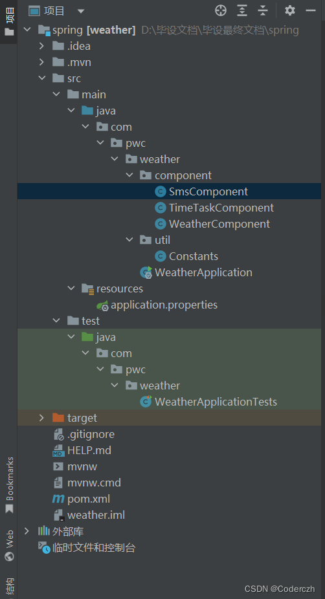This screenshot has height=599, width=325.
Task: Hide the project panel with the minus icon
Action: click(311, 11)
